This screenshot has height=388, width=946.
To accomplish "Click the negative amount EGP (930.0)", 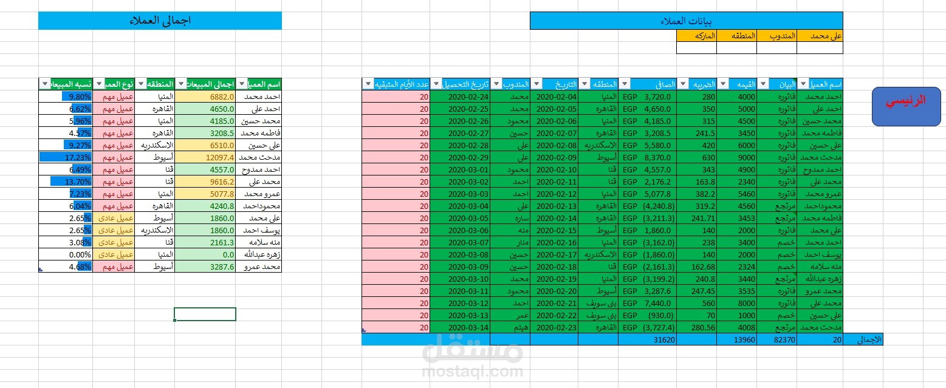I will pyautogui.click(x=647, y=315).
